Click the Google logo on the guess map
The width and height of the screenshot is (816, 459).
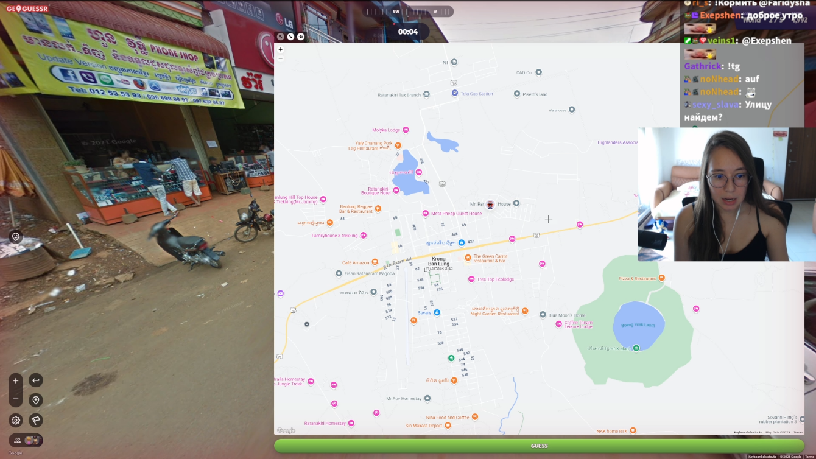tap(286, 430)
